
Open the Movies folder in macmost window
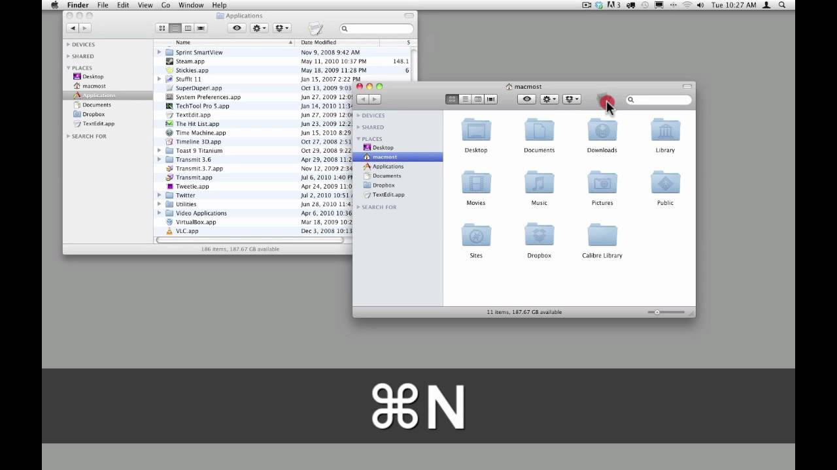pos(476,183)
